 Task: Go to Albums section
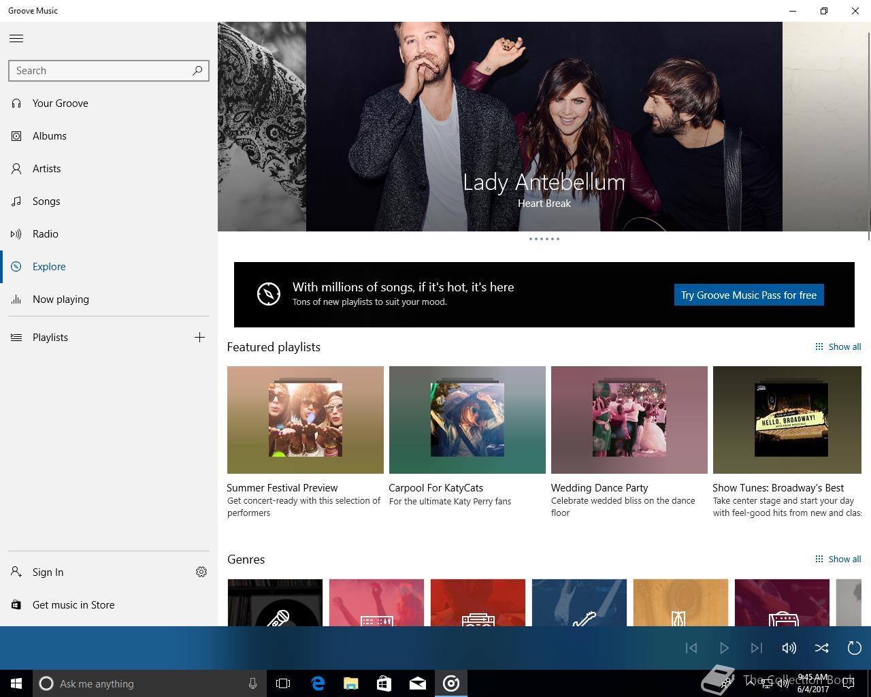[x=109, y=136]
